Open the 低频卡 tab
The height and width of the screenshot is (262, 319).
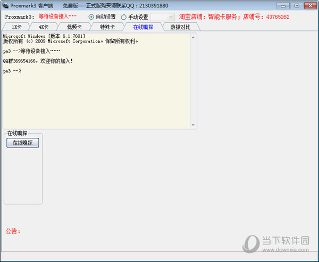point(74,27)
